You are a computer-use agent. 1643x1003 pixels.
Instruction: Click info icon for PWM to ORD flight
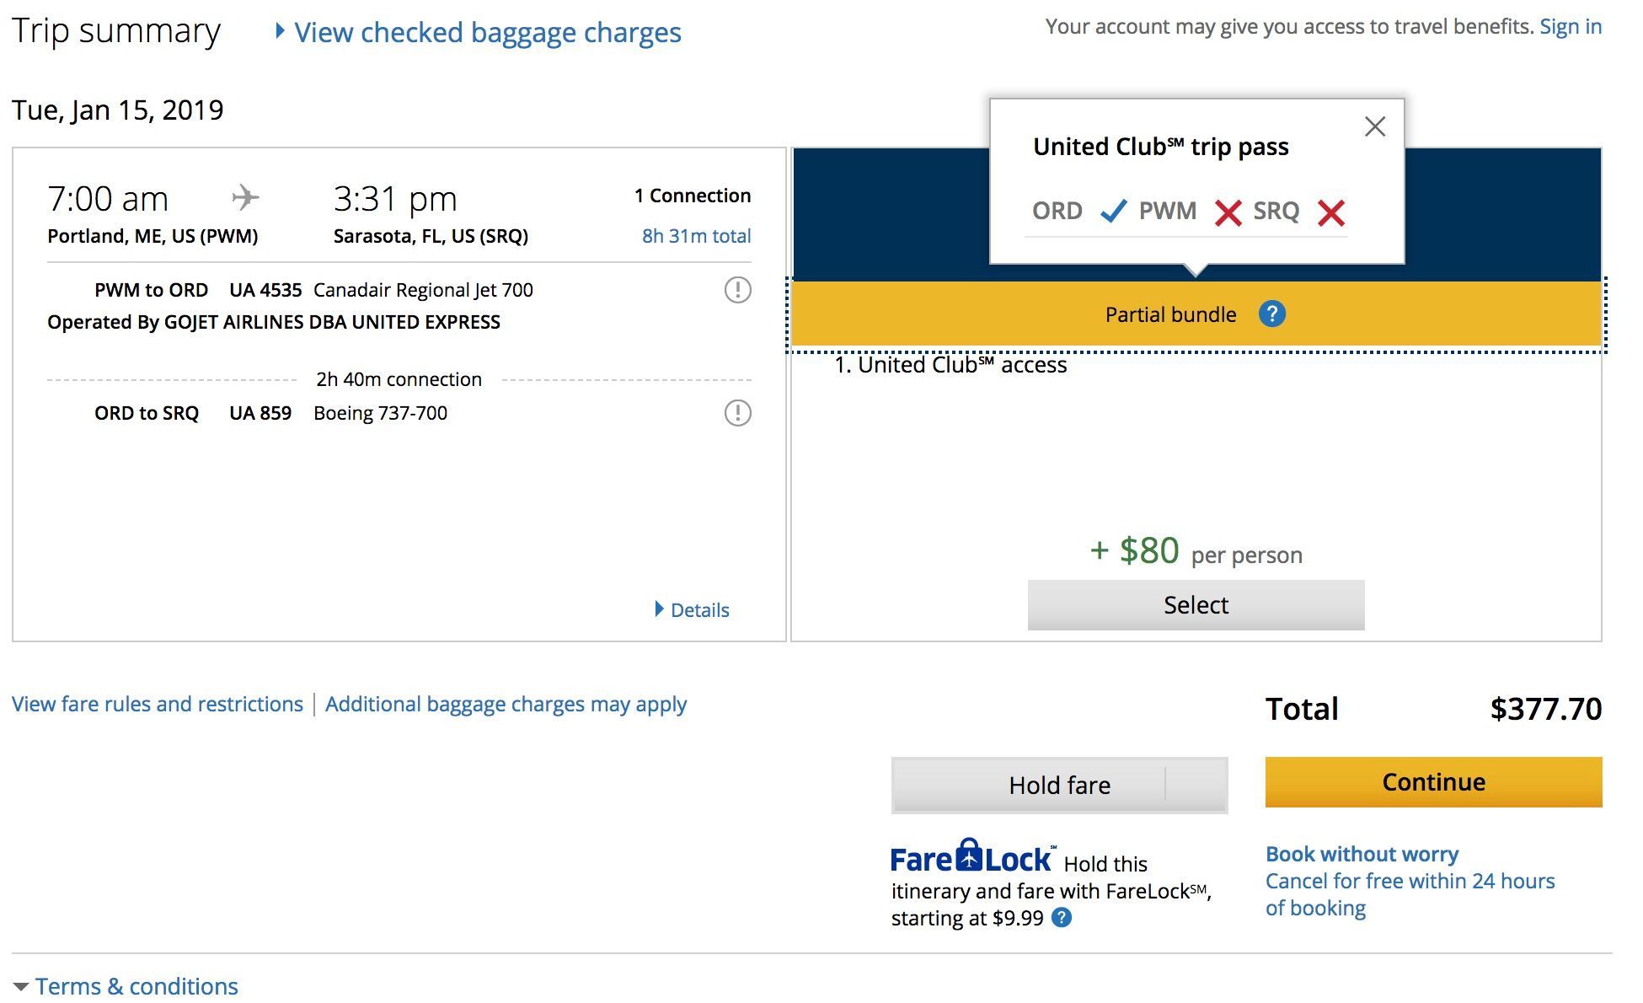737,290
